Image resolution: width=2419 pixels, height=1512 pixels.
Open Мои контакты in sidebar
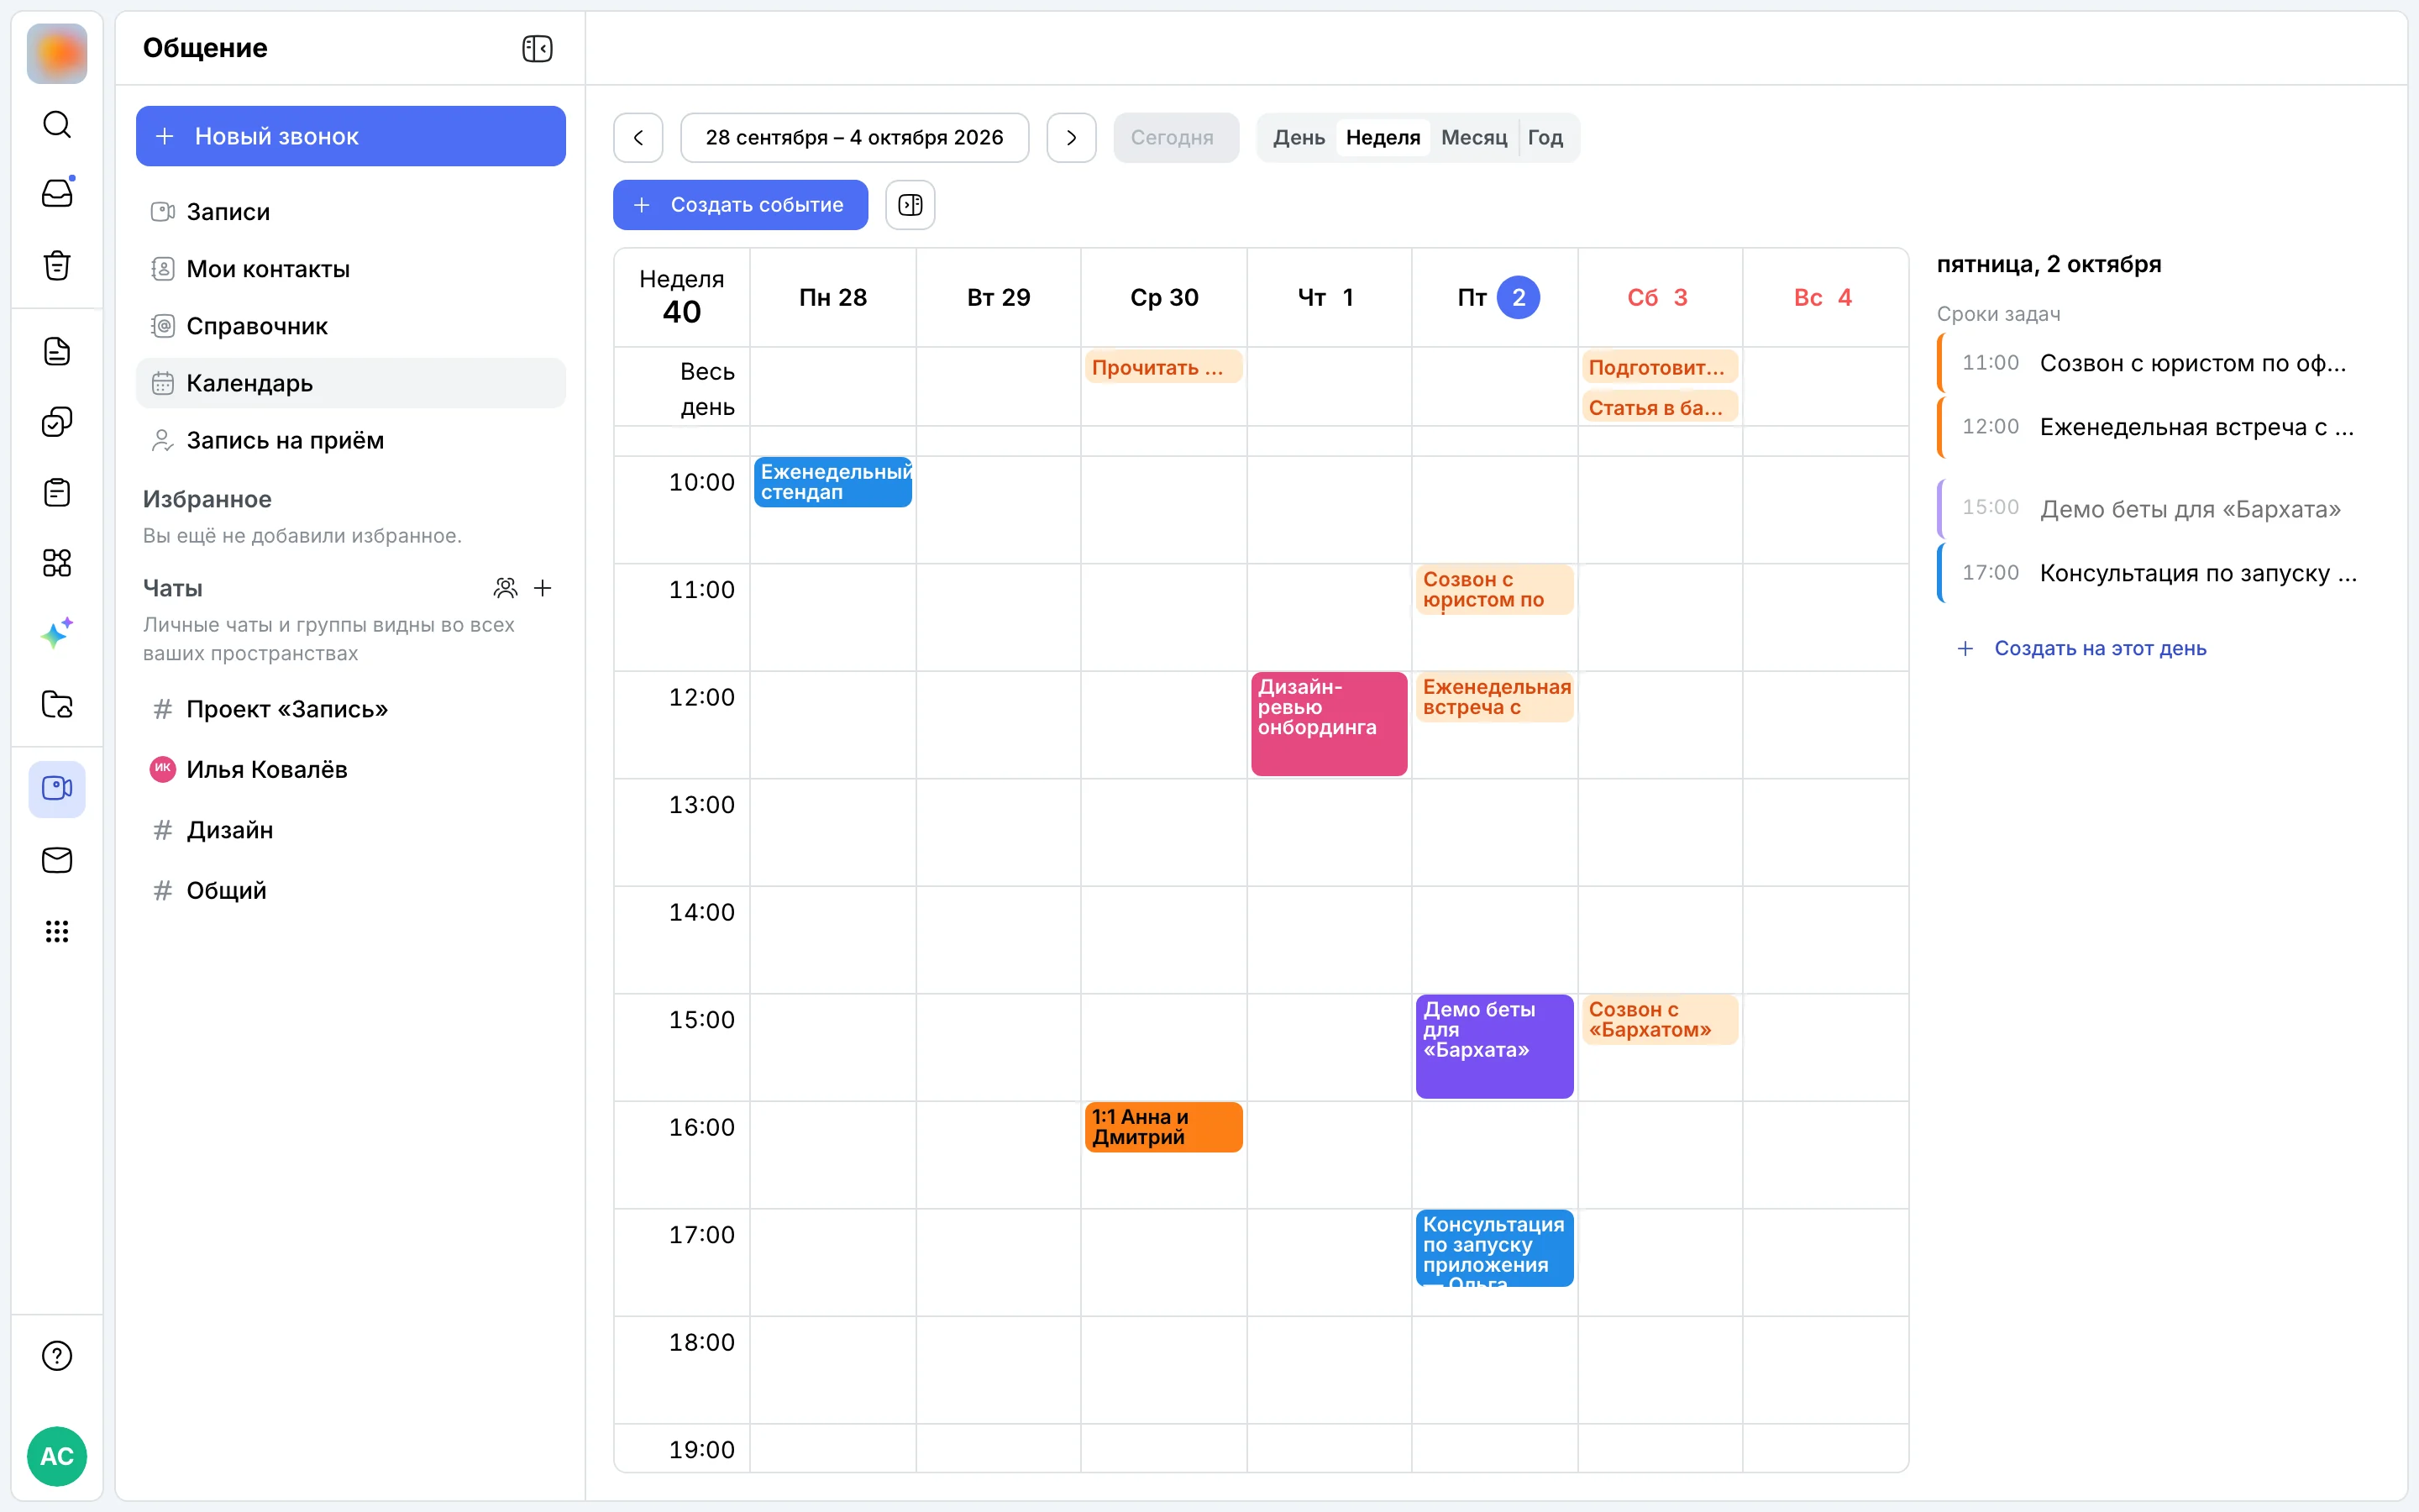351,269
